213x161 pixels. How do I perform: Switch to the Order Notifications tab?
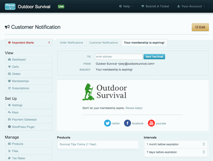tap(71, 43)
